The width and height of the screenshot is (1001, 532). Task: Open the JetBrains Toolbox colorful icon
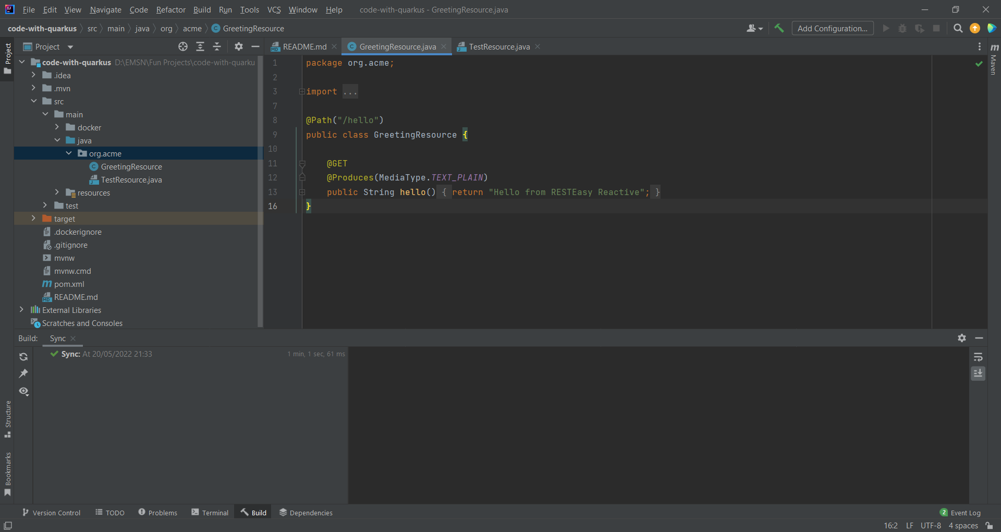pyautogui.click(x=992, y=28)
